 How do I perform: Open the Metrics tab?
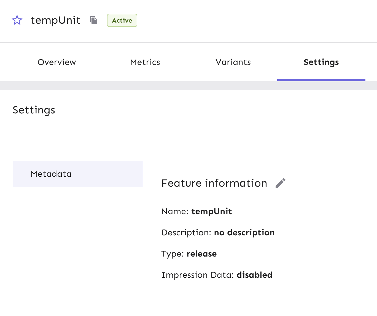(145, 62)
